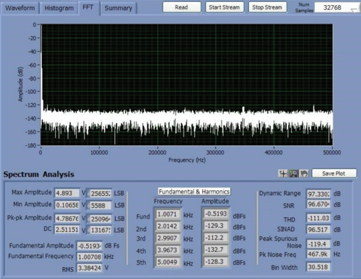Click the Max Amplitude voltage field

pos(67,193)
